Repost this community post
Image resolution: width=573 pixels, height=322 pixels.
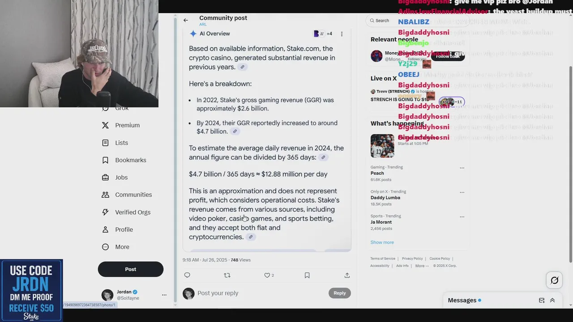(x=227, y=275)
